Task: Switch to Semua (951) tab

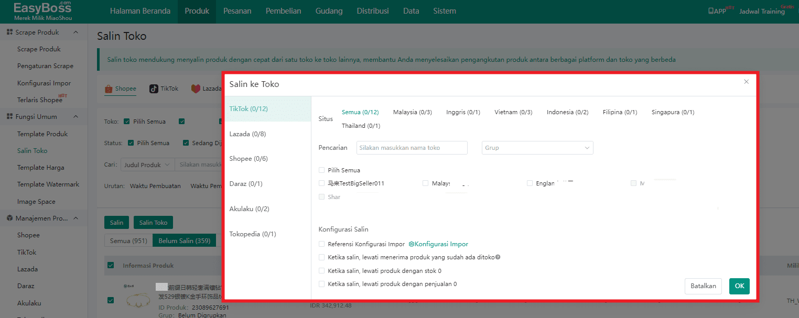Action: coord(128,240)
